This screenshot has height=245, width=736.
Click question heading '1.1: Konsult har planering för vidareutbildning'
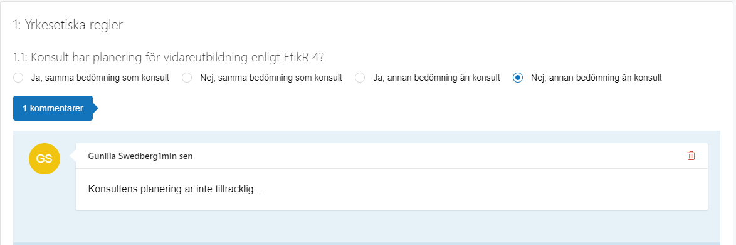pos(169,57)
